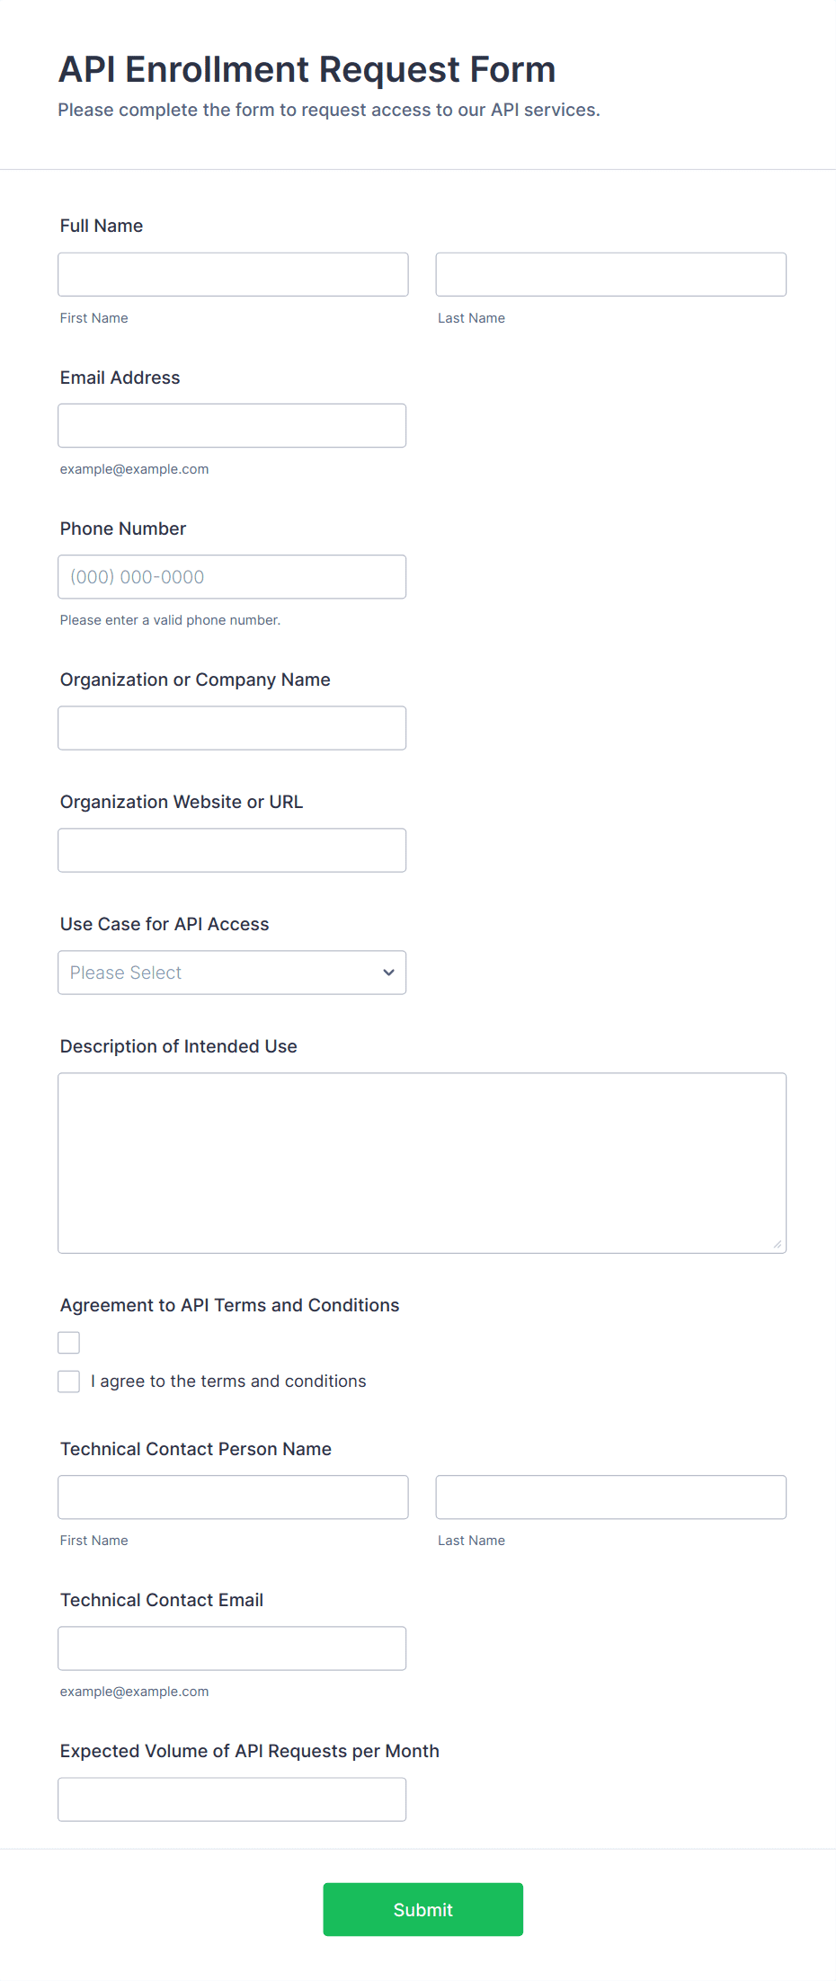This screenshot has height=1981, width=836.
Task: Click the textarea resize handle
Action: (x=778, y=1244)
